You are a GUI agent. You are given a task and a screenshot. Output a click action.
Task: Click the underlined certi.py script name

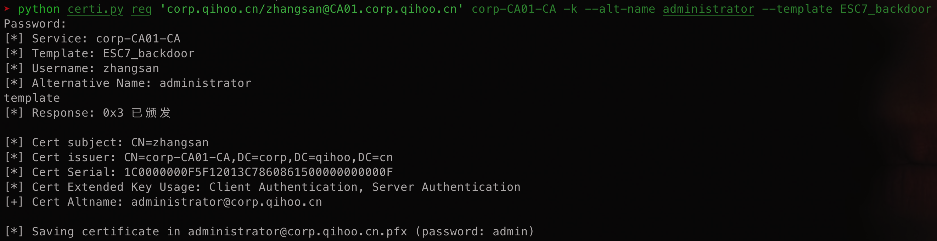[x=95, y=9]
